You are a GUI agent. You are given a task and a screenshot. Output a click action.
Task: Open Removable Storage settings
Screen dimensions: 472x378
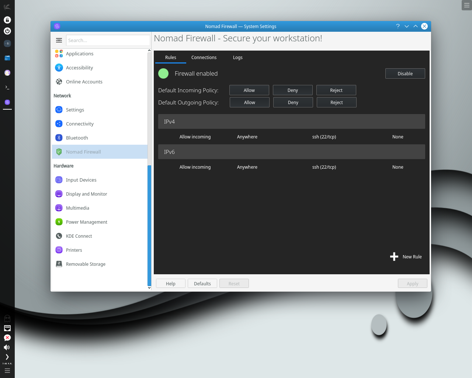[100, 264]
